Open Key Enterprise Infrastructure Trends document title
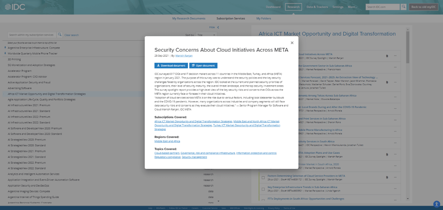Image resolution: width=443 pixels, height=210 pixels. [x=302, y=187]
